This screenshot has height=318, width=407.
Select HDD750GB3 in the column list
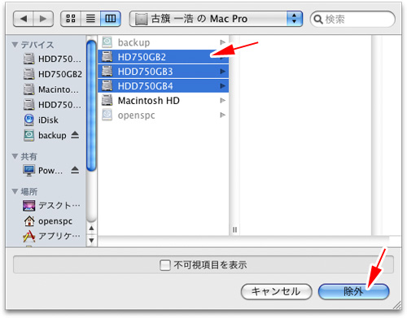click(x=164, y=72)
